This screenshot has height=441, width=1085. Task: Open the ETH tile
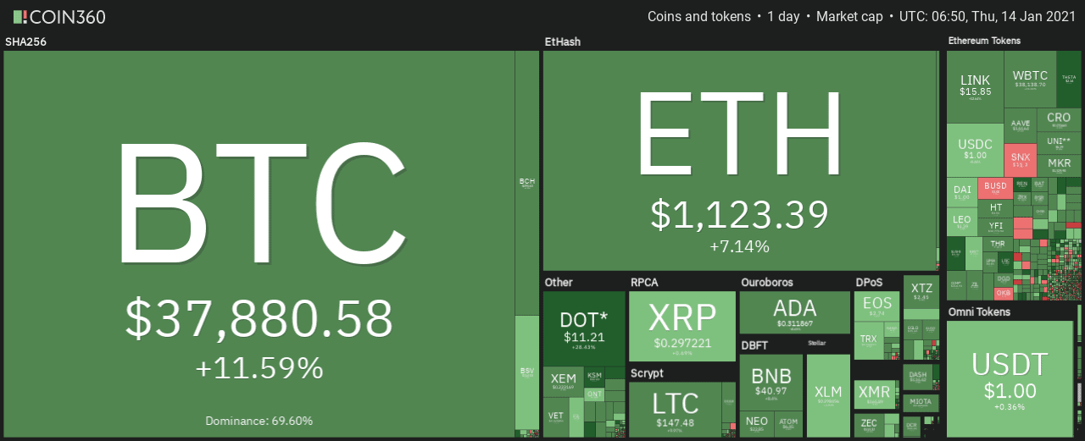739,160
